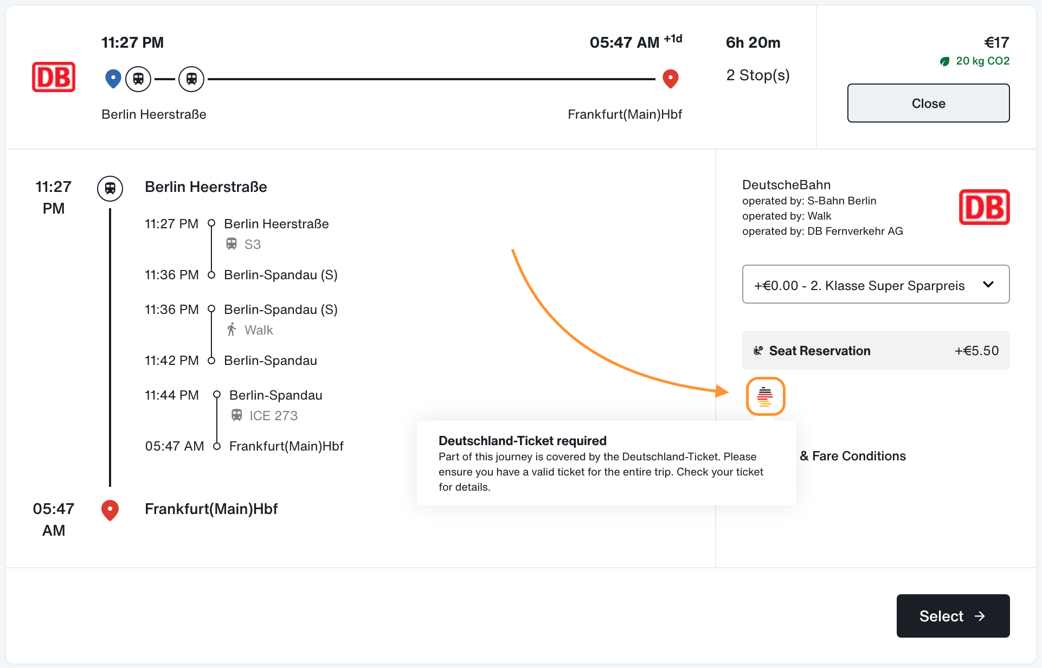Click the DB logo beside DeutscheBahn operator info

coord(984,207)
